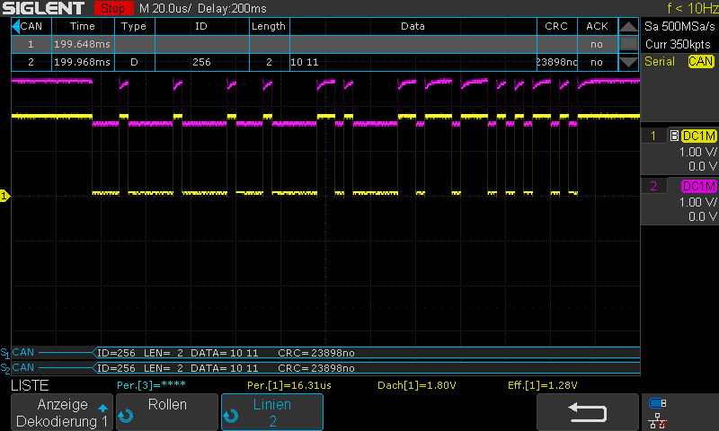This screenshot has height=431, width=719.
Task: Click the Per.[1]=16.31us measurement
Action: tap(288, 385)
